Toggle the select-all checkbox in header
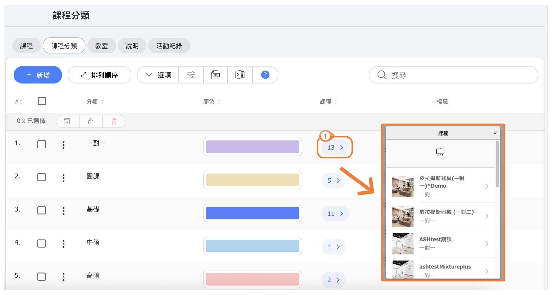Viewport: 554px width, 295px height. tap(42, 101)
